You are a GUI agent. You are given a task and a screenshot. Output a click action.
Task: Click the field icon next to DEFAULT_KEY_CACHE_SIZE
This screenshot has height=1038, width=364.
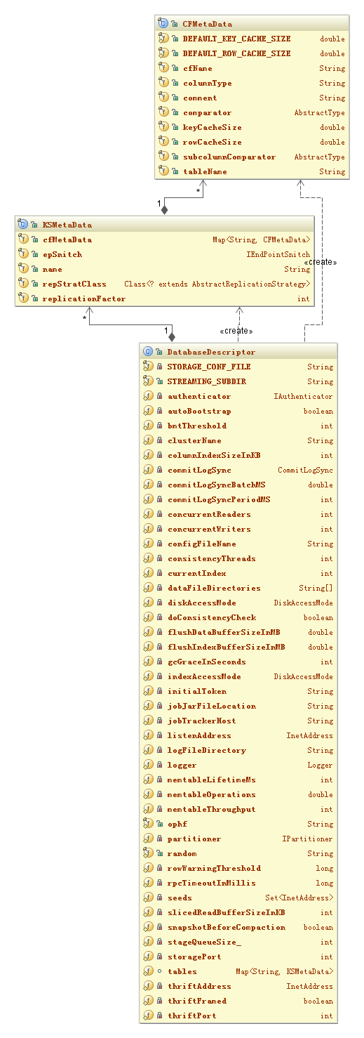163,39
